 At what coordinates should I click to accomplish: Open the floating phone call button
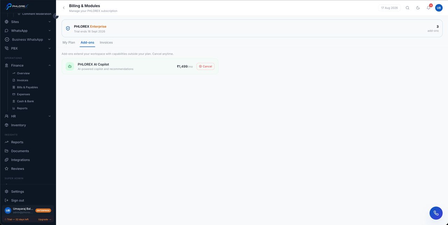436,213
